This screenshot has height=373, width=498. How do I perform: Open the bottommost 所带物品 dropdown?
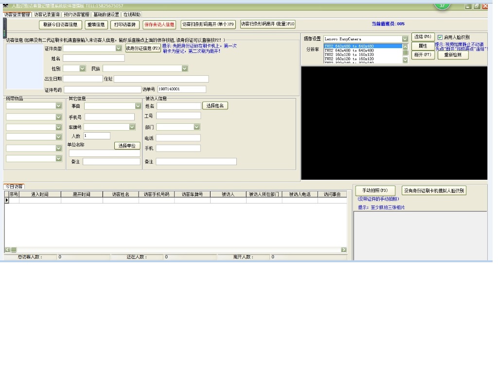pyautogui.click(x=58, y=158)
